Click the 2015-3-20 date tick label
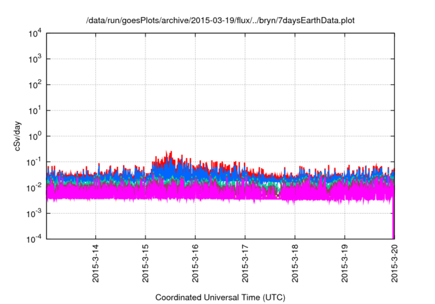 [394, 263]
